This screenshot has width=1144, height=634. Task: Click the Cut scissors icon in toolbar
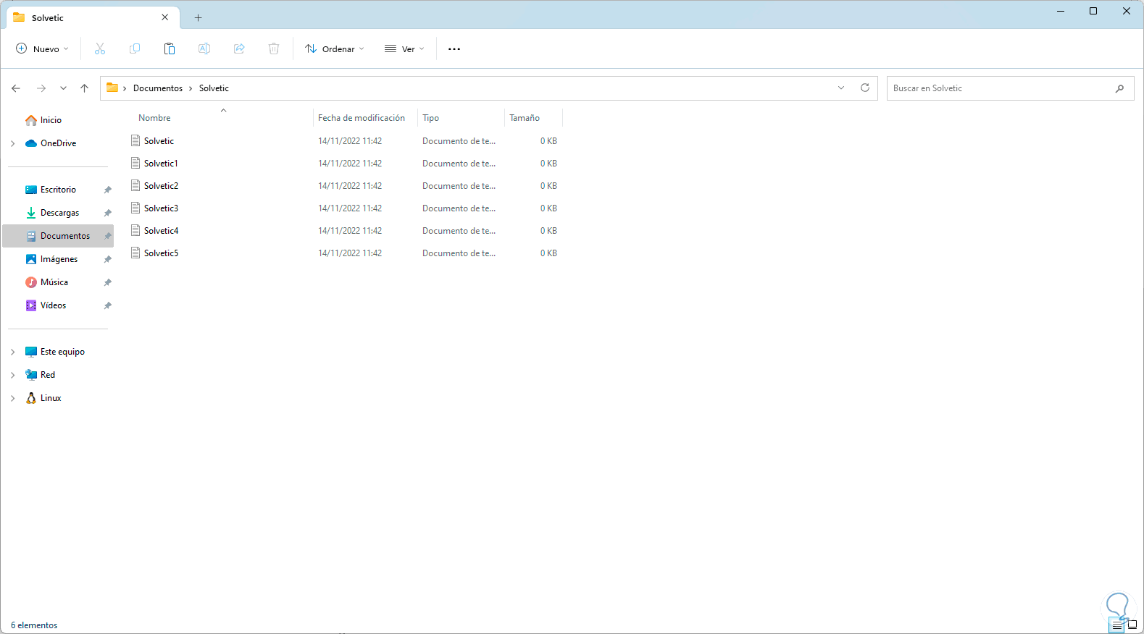(100, 48)
